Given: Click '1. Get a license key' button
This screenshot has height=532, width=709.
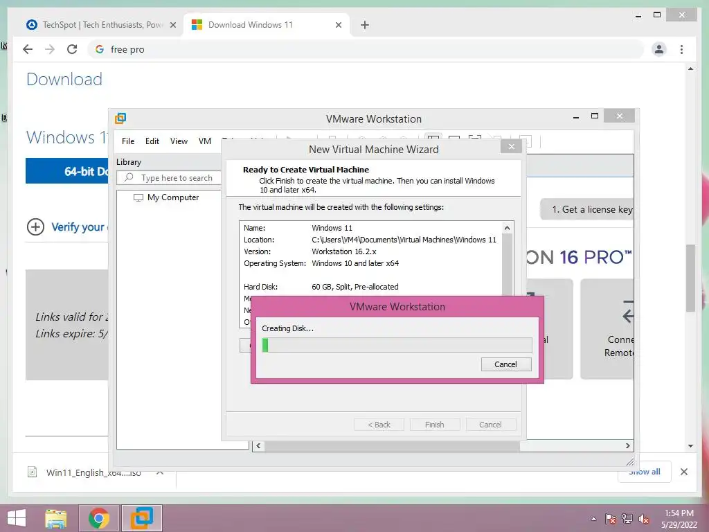Looking at the screenshot, I should (587, 209).
